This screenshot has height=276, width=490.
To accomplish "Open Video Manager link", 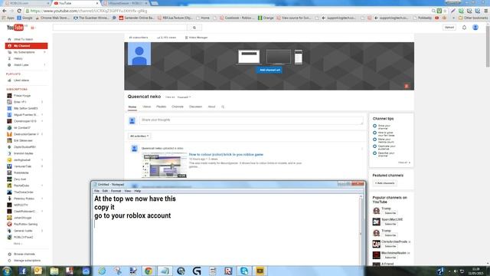I will [196, 38].
